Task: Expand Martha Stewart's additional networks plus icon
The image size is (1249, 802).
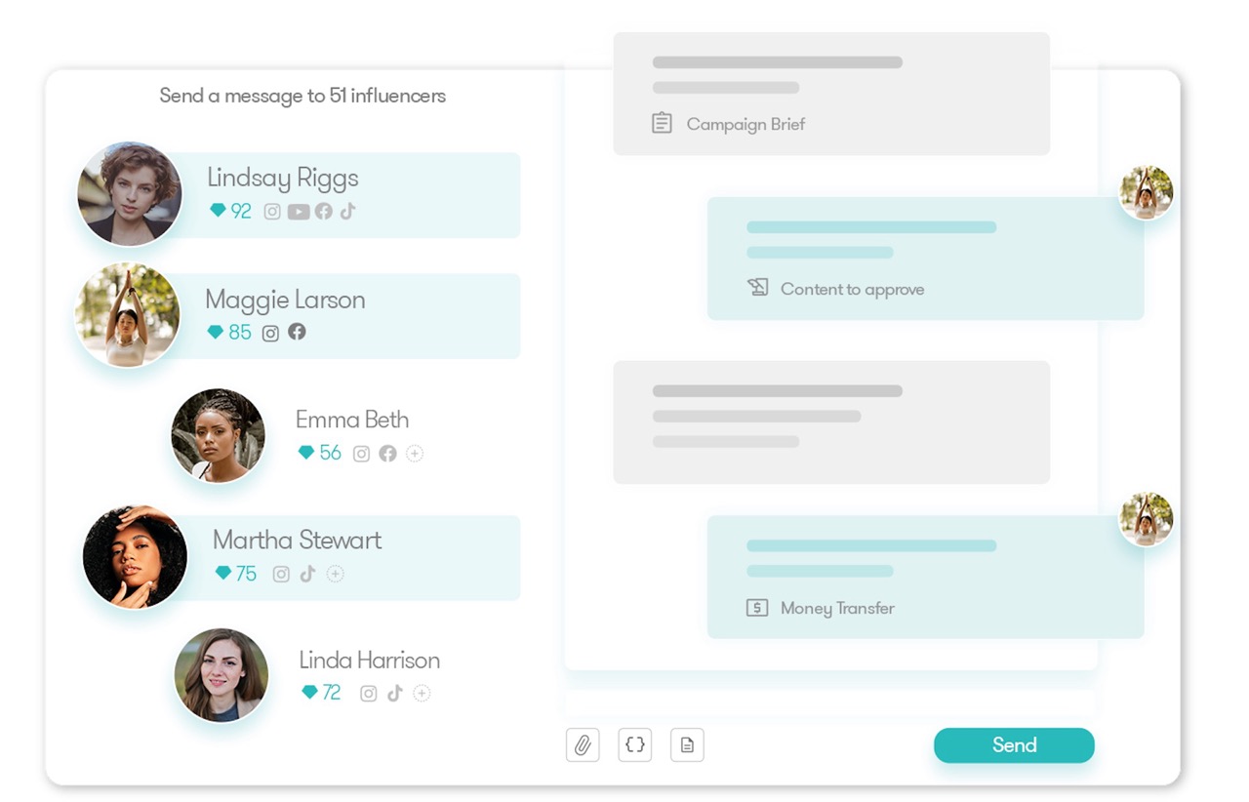Action: [x=335, y=574]
